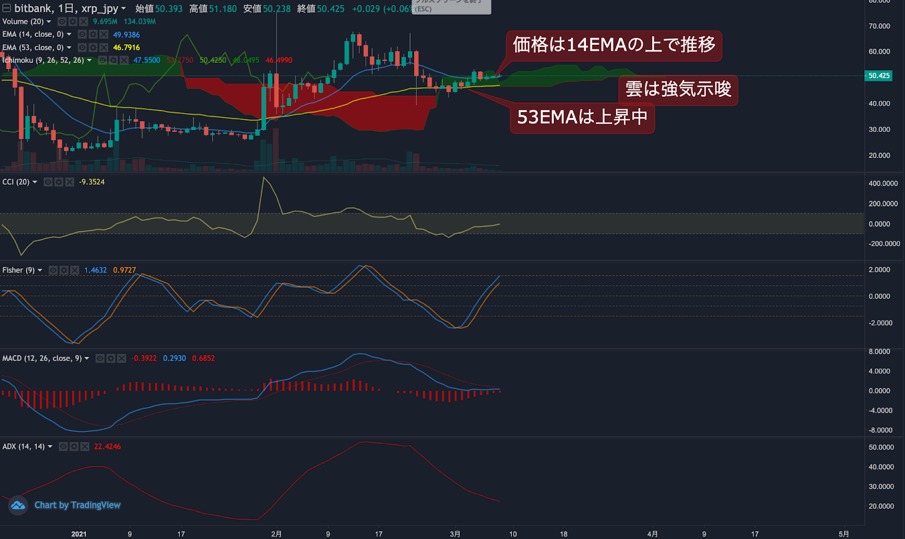This screenshot has height=539, width=905.
Task: Click the 70.000 price axis label
Action: 879,26
